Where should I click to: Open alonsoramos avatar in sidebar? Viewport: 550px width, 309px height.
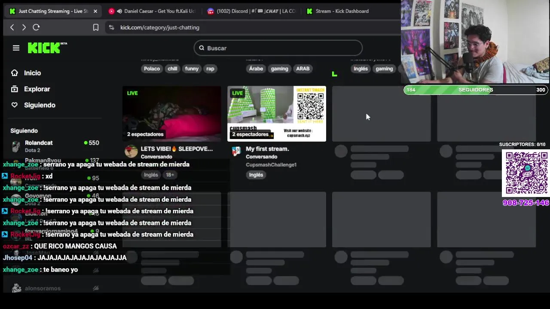pos(16,288)
